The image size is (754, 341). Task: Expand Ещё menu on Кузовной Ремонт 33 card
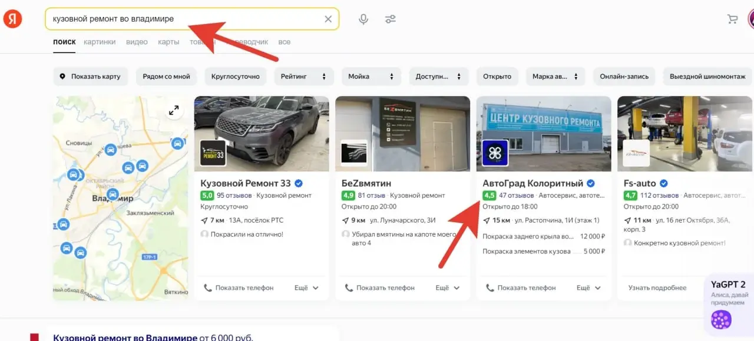(307, 288)
